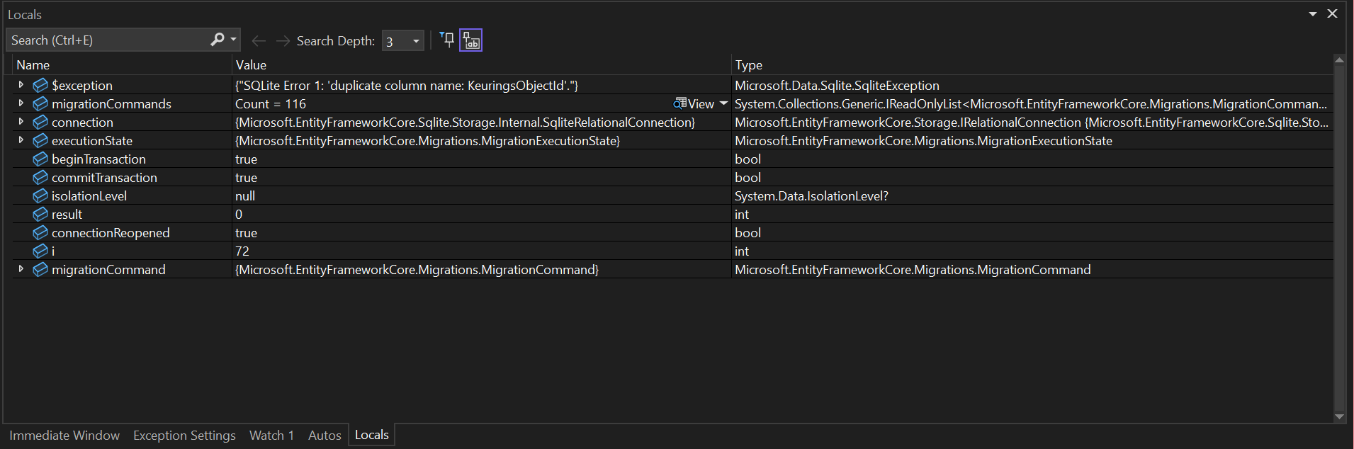1354x449 pixels.
Task: Click the variable icon beside $exception
Action: [x=40, y=85]
